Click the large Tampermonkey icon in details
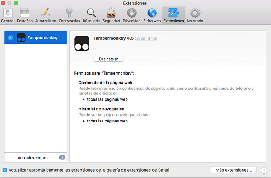Image resolution: width=271 pixels, height=178 pixels. point(82,43)
